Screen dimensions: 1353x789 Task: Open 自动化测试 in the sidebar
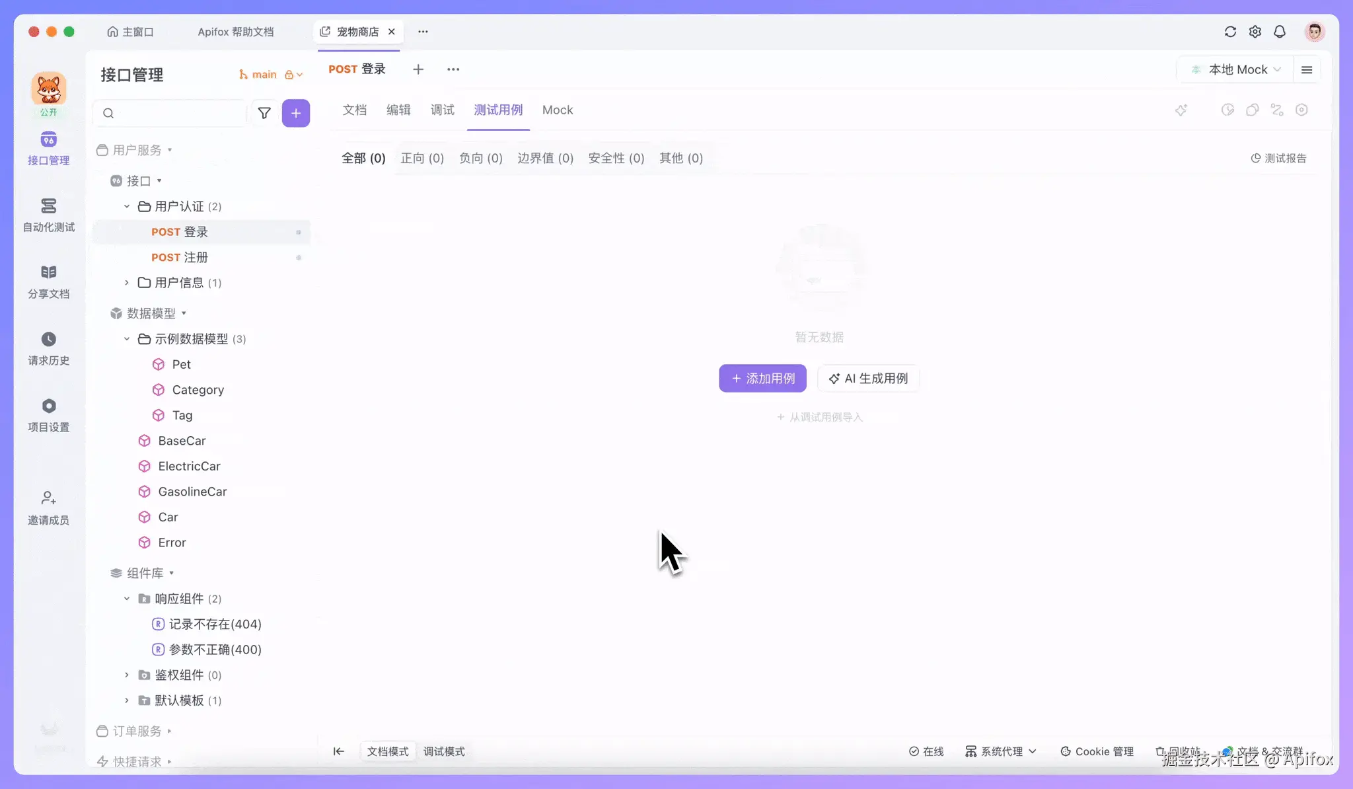tap(48, 215)
